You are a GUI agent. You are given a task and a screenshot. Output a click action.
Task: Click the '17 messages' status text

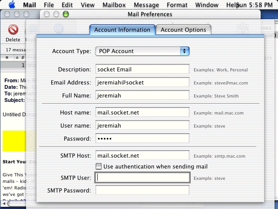click(x=16, y=50)
